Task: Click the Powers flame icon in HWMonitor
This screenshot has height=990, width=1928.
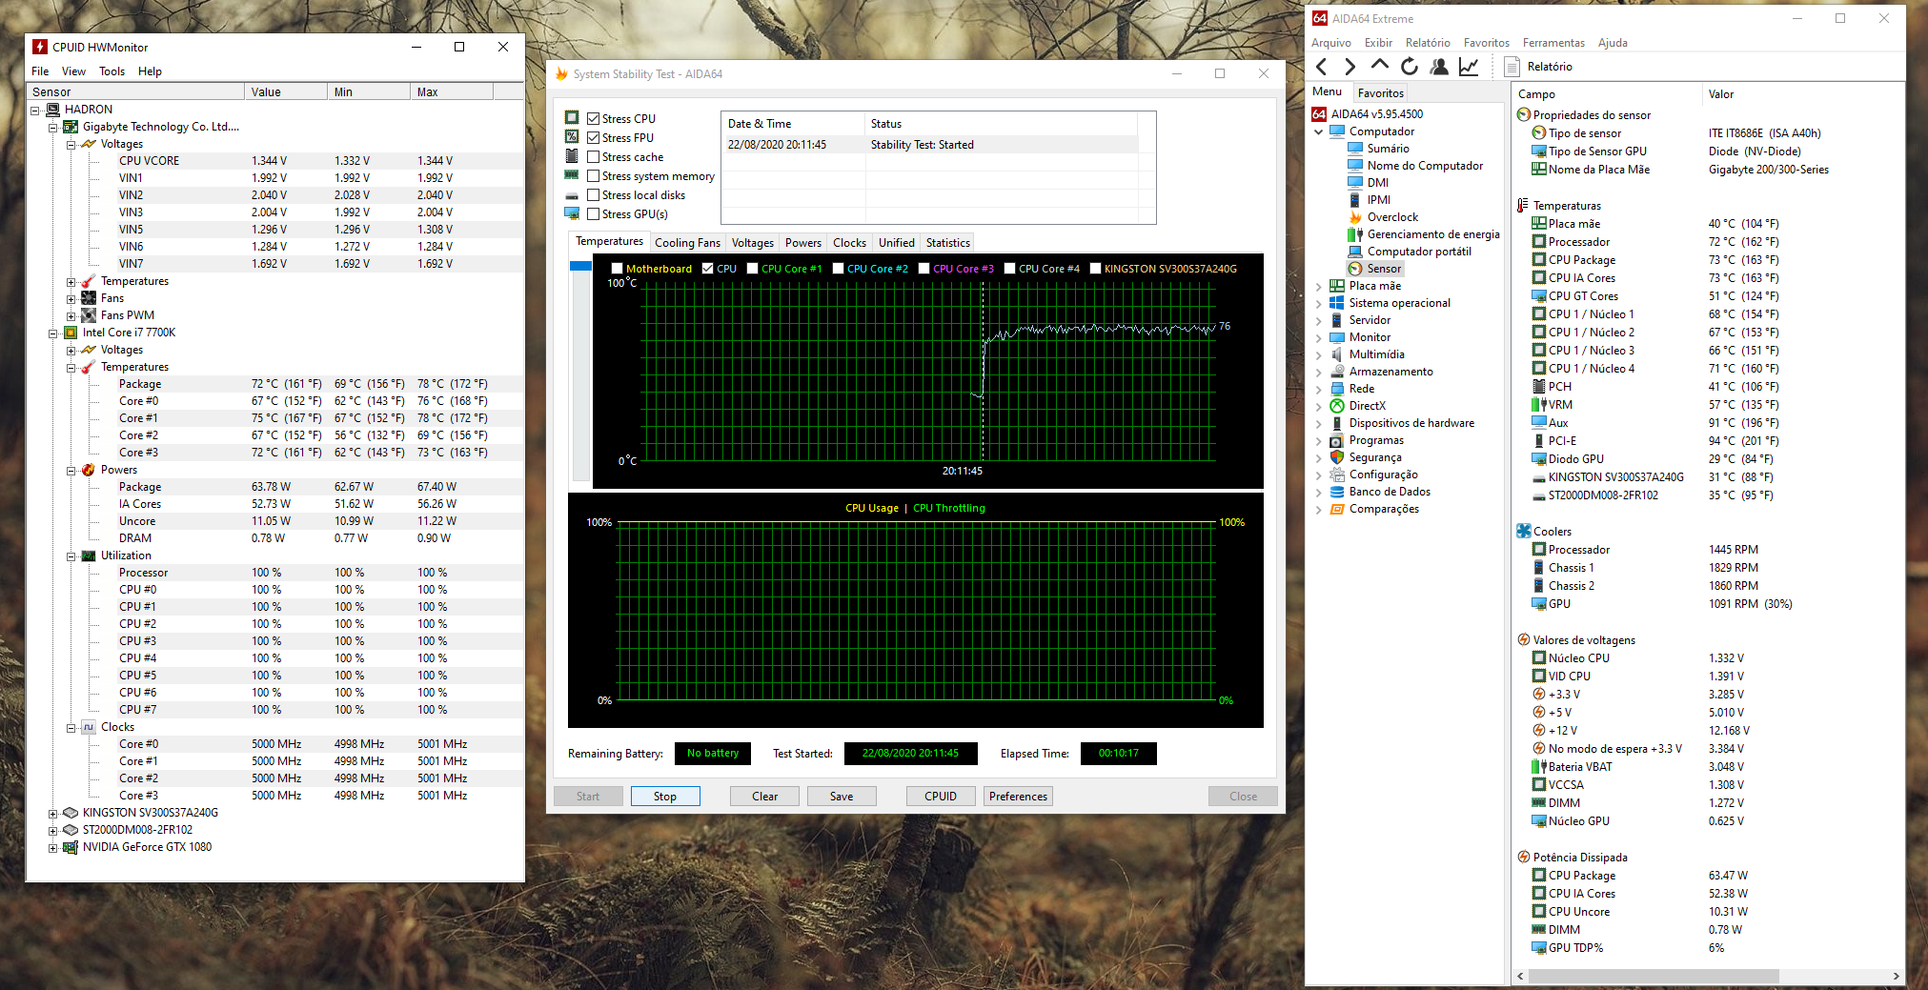Action: pyautogui.click(x=89, y=470)
